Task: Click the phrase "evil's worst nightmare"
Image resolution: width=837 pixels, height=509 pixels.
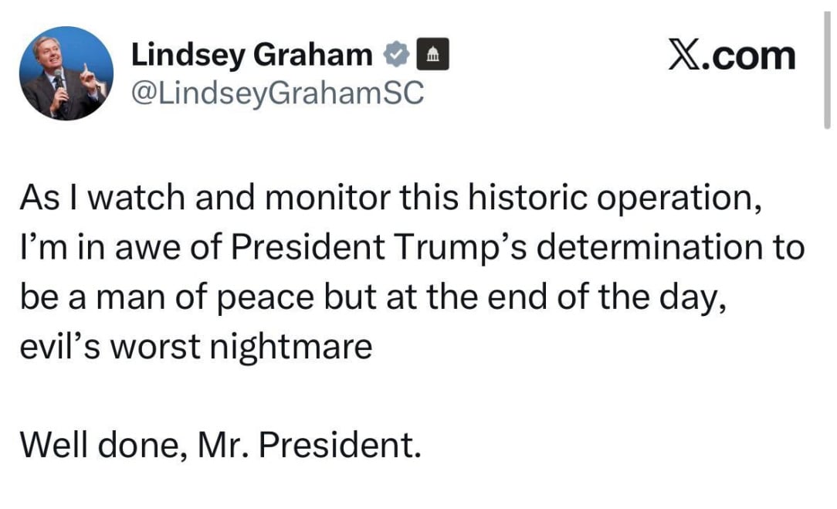Action: [x=196, y=347]
